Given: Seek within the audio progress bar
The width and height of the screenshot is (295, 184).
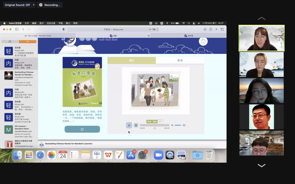Looking at the screenshot, I should click(x=155, y=125).
